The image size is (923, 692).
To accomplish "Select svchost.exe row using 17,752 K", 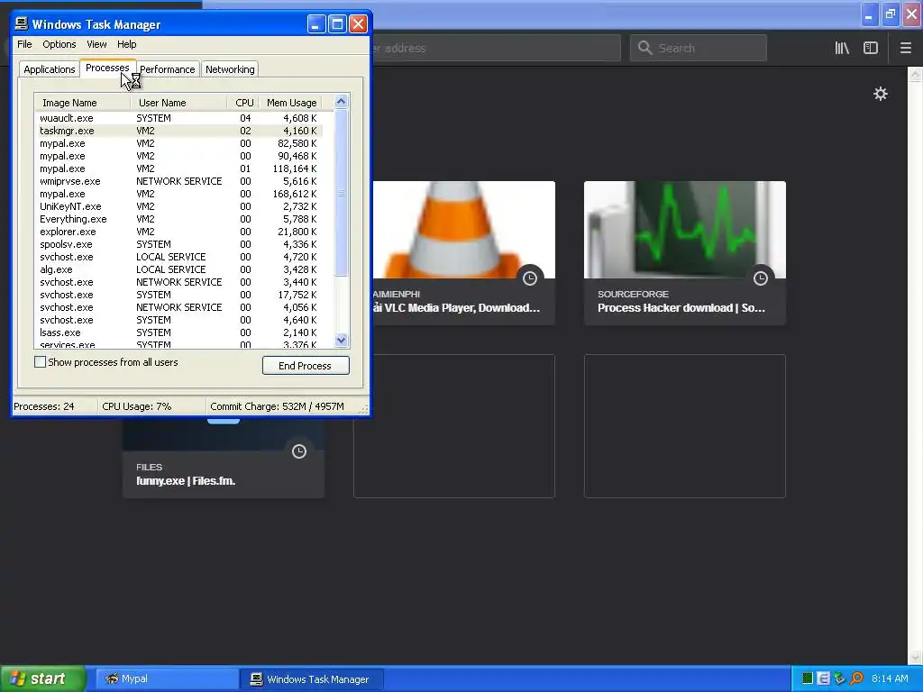I will (x=179, y=295).
